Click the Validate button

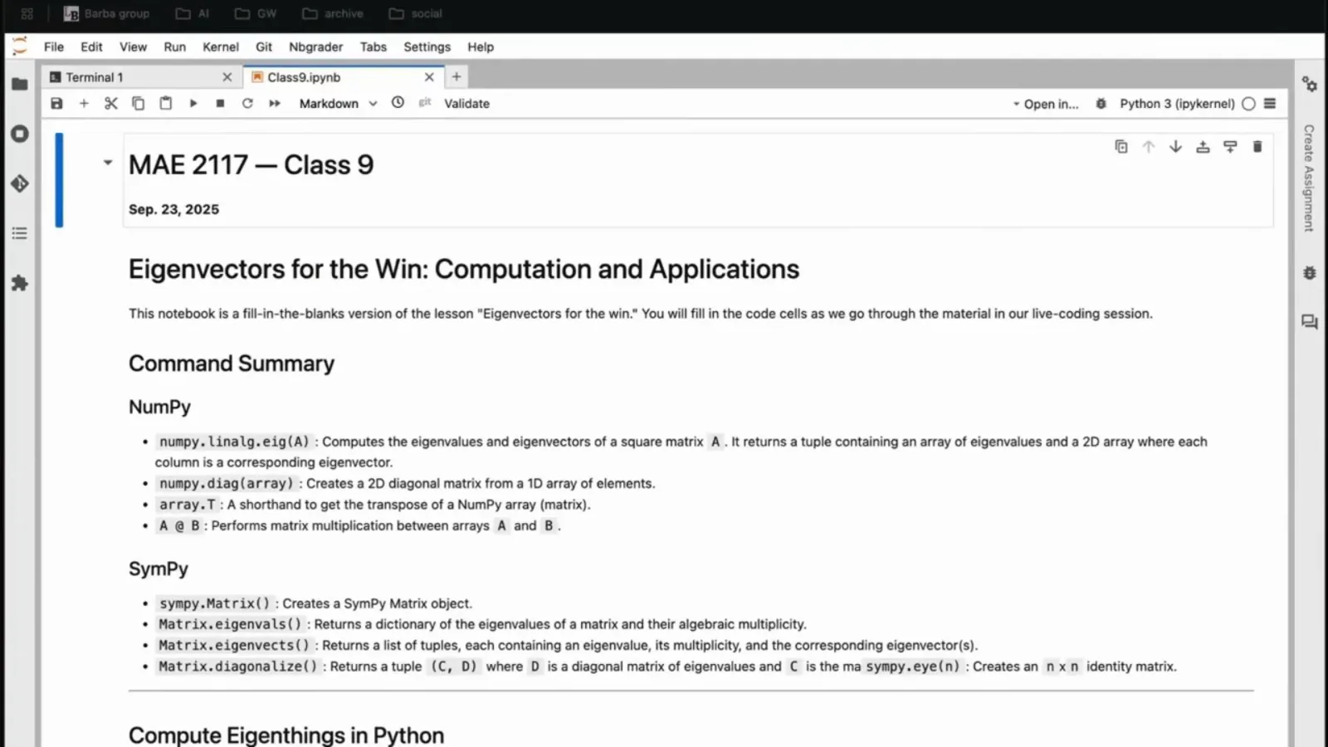466,104
